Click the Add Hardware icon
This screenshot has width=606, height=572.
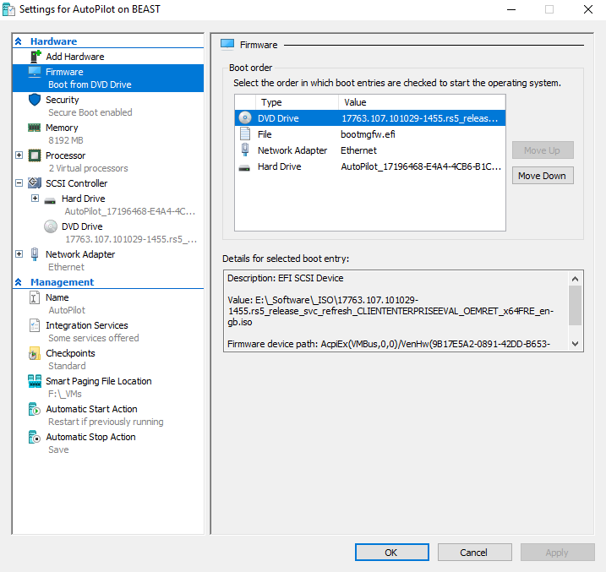35,57
